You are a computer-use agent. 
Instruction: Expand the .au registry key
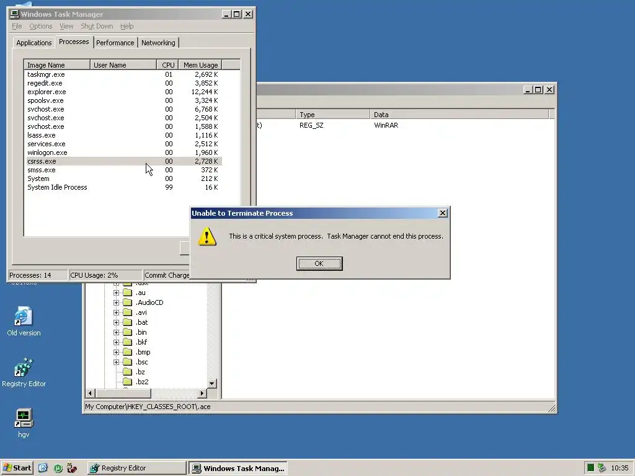pyautogui.click(x=116, y=293)
